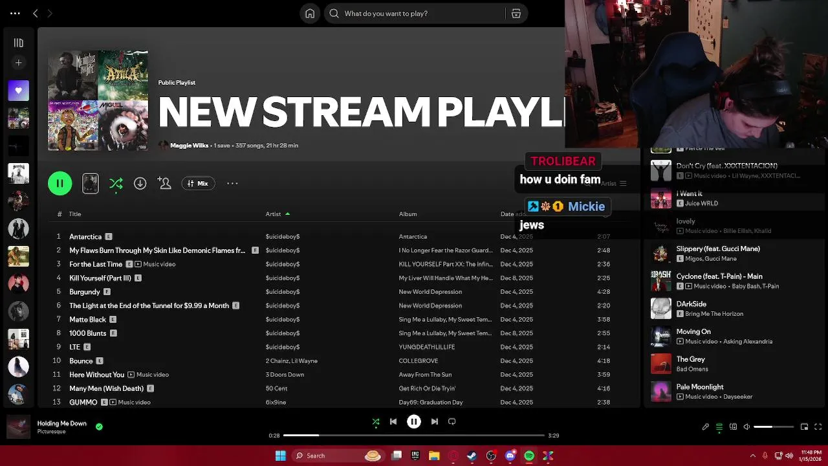The width and height of the screenshot is (828, 466).
Task: Open more options for the playlist
Action: (232, 184)
